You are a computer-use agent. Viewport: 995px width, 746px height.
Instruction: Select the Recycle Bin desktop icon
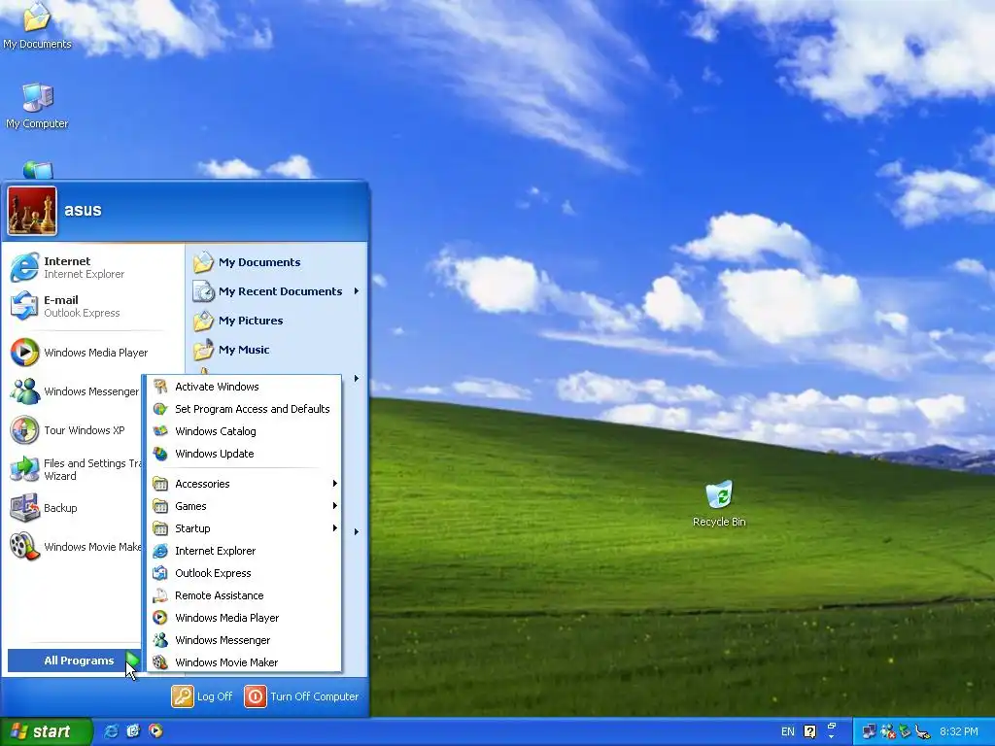pyautogui.click(x=719, y=504)
